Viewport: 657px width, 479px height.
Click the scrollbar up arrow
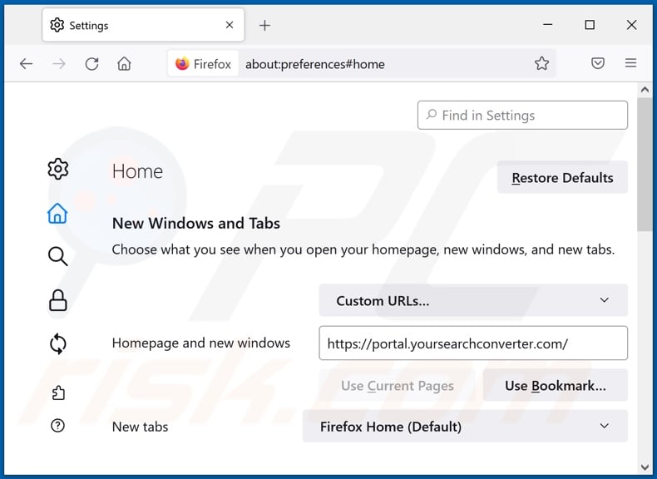[645, 90]
